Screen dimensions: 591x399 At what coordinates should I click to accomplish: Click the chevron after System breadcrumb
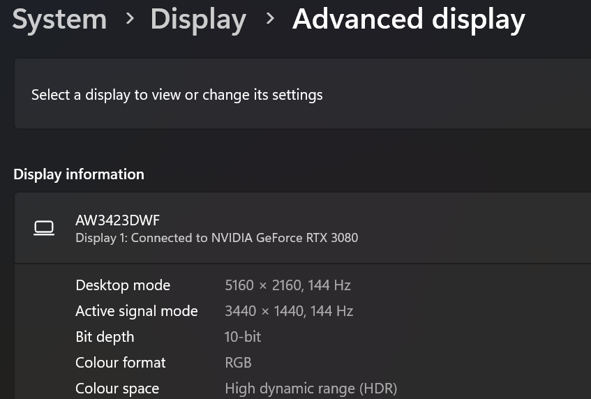point(130,20)
